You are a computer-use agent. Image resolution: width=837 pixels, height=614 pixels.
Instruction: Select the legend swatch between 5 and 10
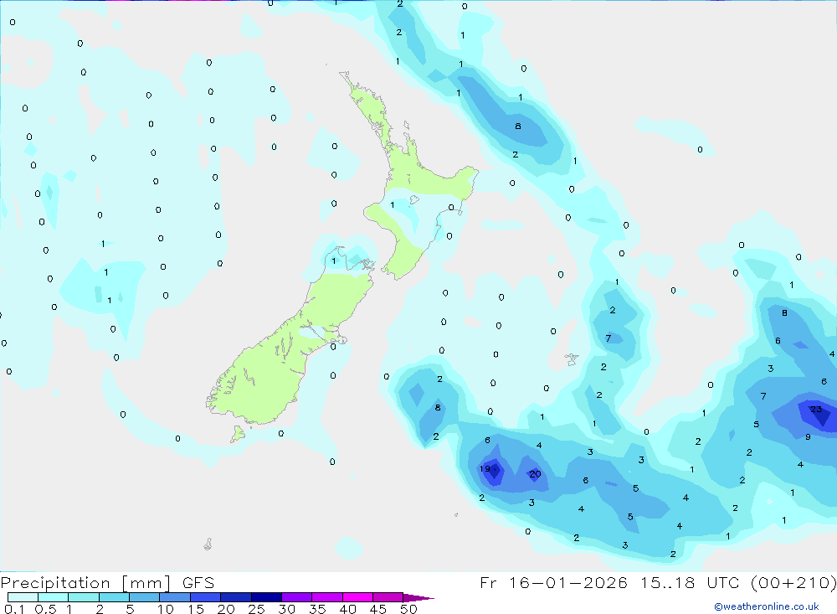pos(145,597)
